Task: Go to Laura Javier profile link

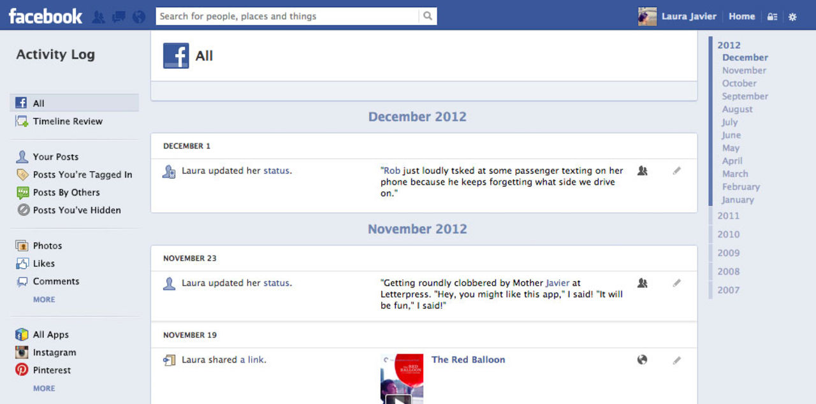Action: pos(688,17)
